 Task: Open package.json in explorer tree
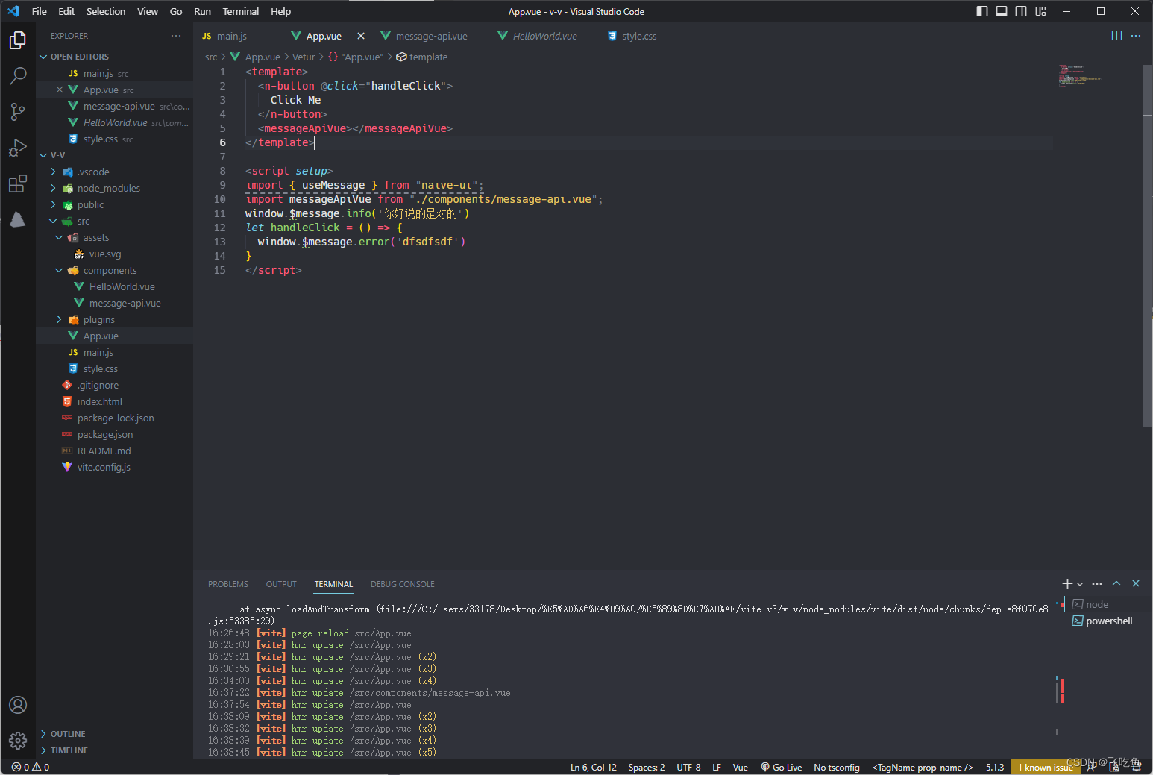point(105,434)
